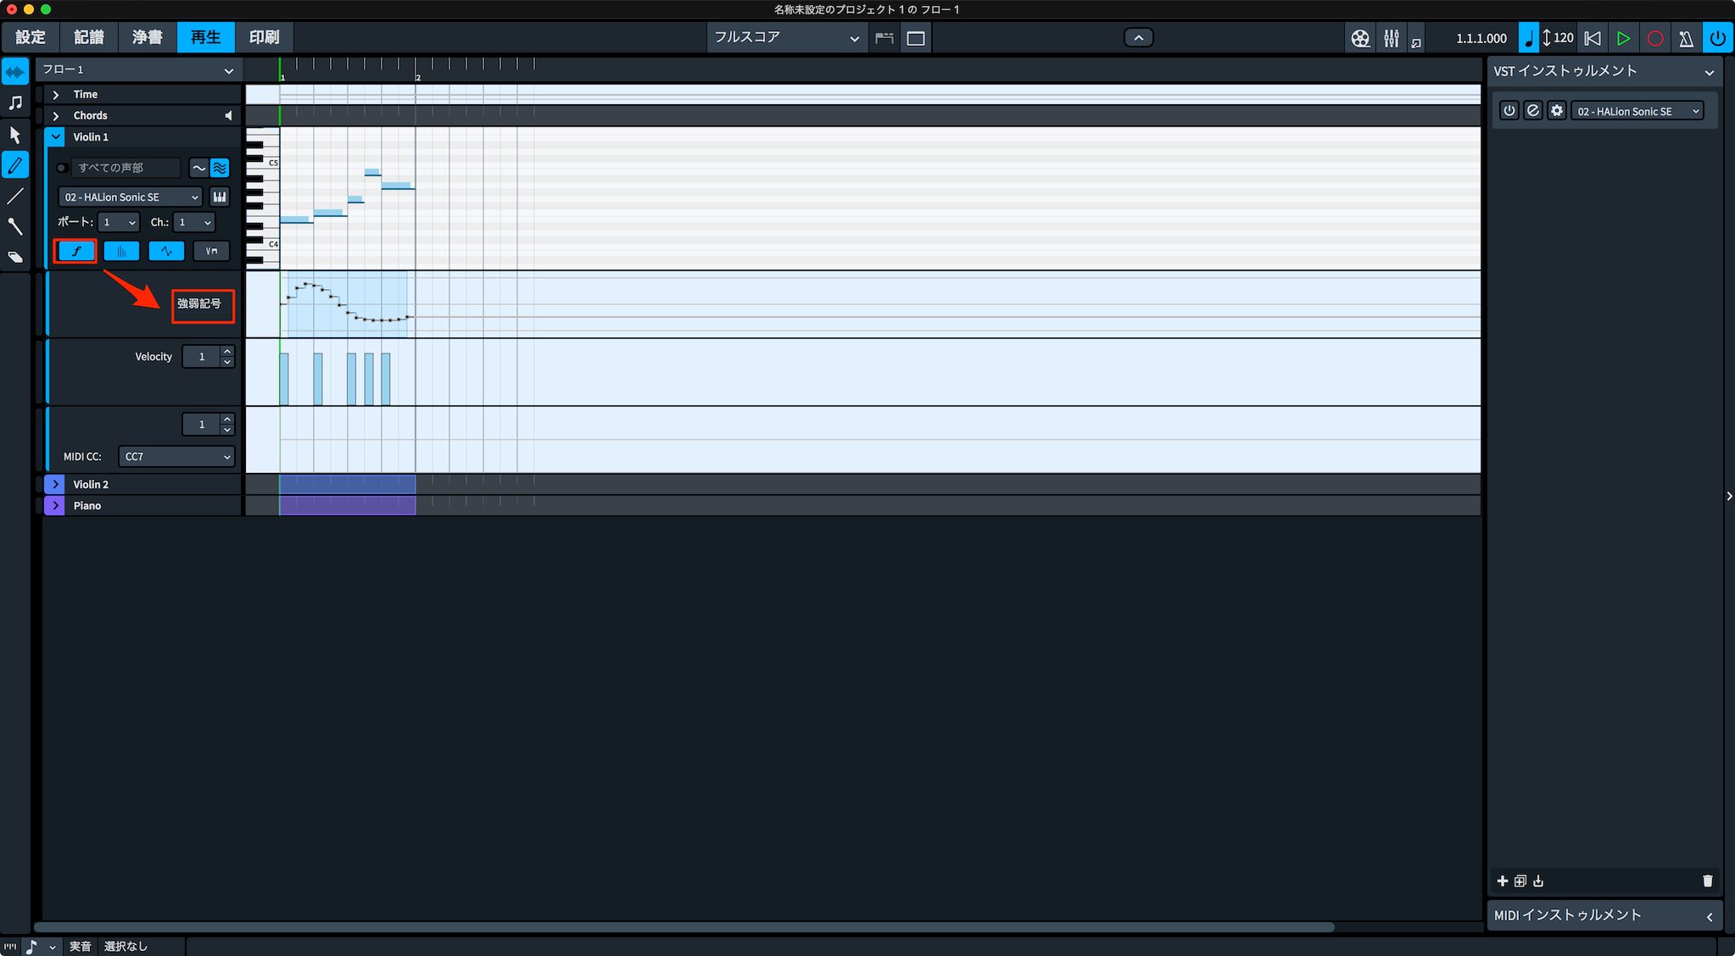Open the Ch. channel dropdown
1735x956 pixels.
pyautogui.click(x=193, y=223)
